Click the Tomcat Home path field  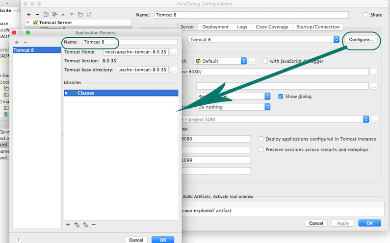[x=136, y=52]
